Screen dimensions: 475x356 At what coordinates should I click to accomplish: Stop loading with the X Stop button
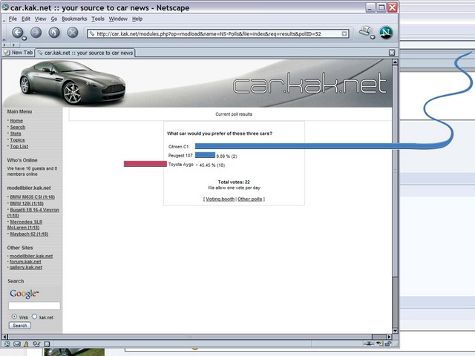pyautogui.click(x=73, y=33)
